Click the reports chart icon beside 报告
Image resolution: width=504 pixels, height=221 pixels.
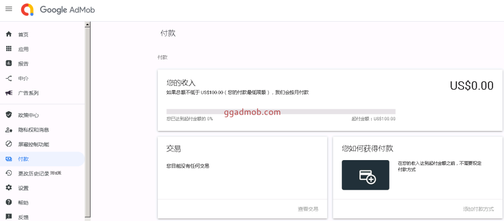9,63
